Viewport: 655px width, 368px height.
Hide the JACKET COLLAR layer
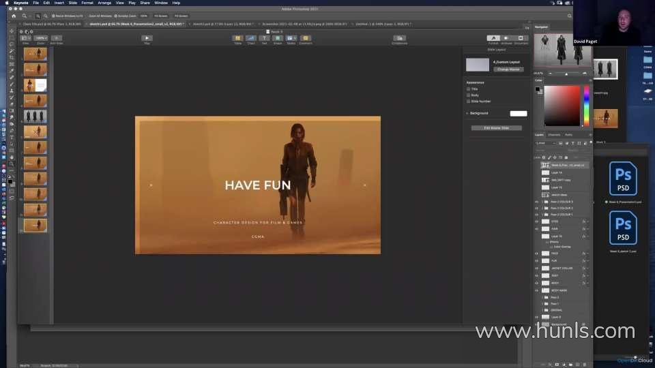tap(537, 269)
